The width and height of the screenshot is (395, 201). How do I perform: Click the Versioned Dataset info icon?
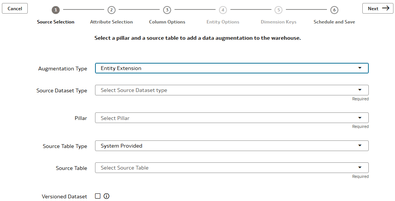[106, 196]
